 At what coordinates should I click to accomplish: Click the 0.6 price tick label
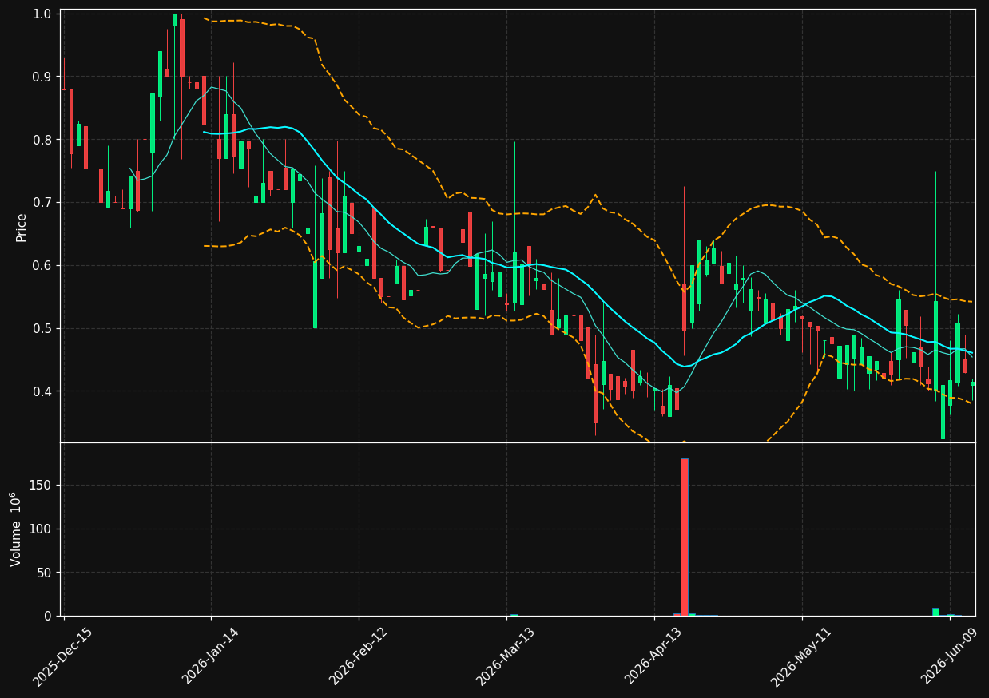point(43,265)
